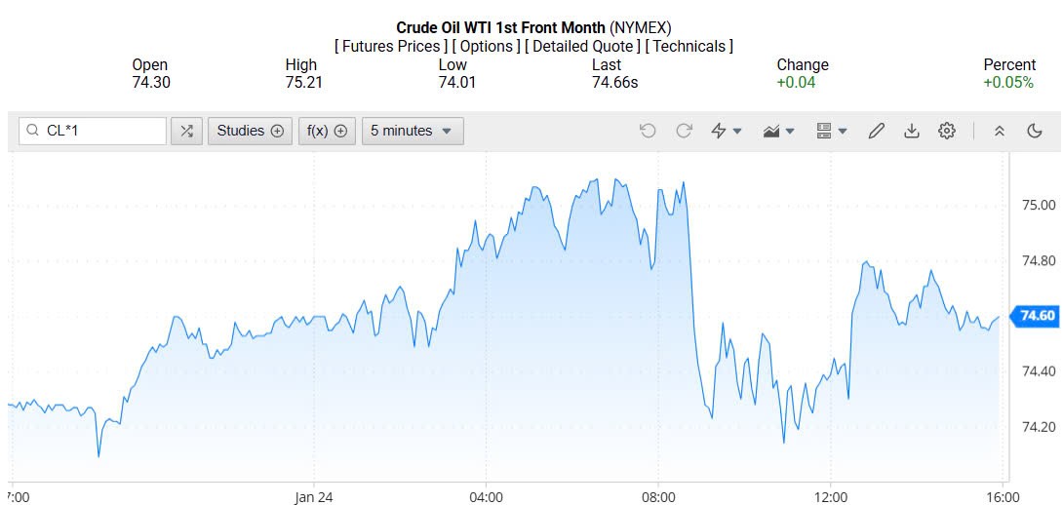The height and width of the screenshot is (505, 1063).
Task: Select the pencil drawing tool
Action: [x=876, y=131]
